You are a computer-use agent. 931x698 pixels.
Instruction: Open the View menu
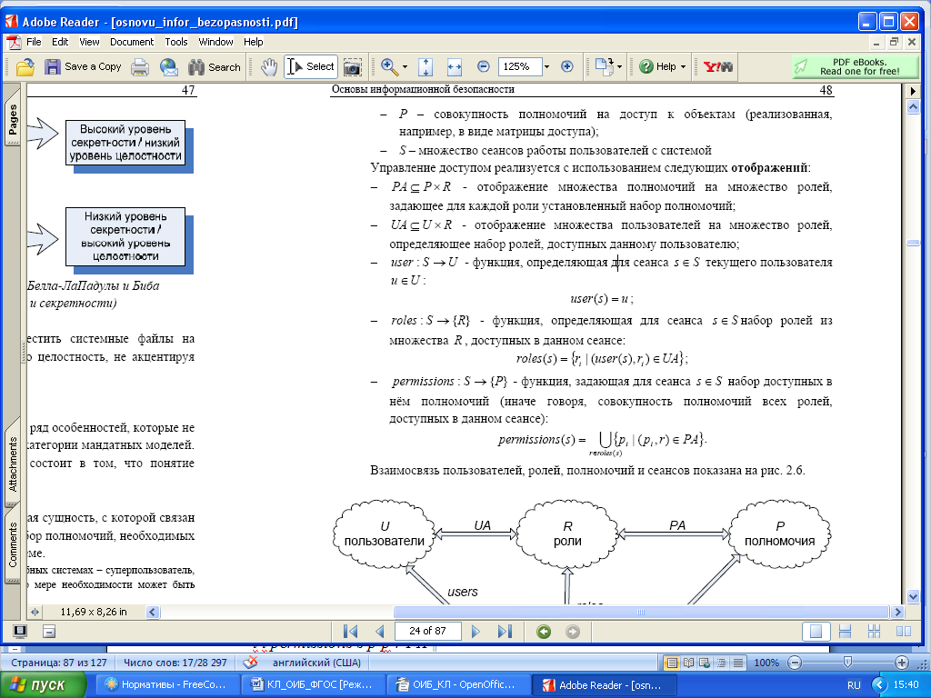click(x=89, y=42)
